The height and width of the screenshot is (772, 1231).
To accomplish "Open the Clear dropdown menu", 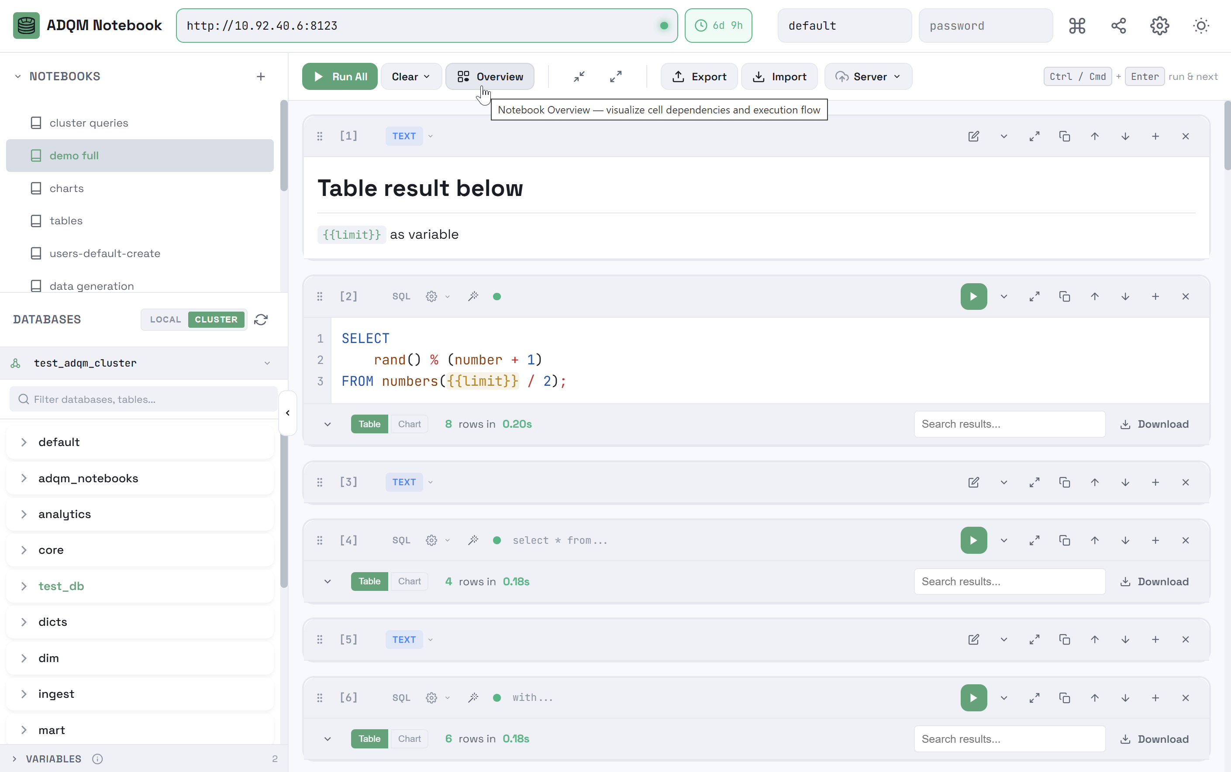I will tap(411, 76).
